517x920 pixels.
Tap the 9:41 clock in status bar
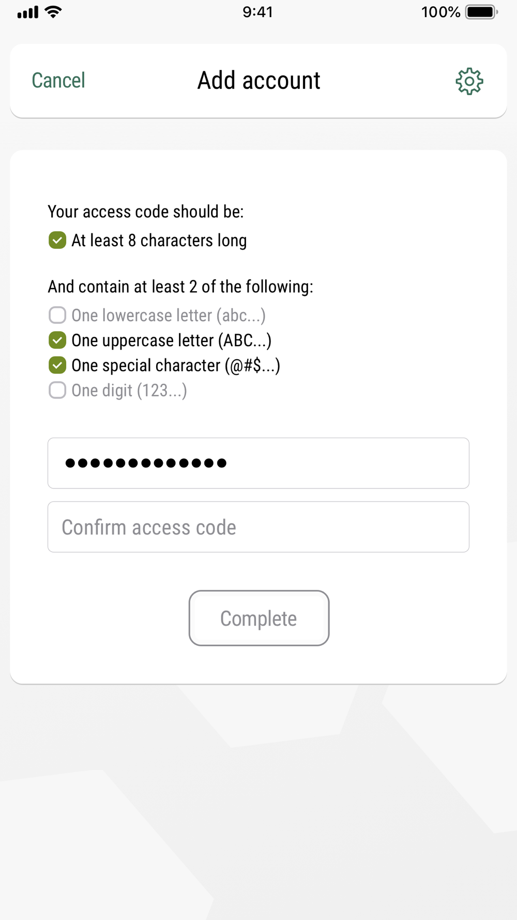click(257, 12)
